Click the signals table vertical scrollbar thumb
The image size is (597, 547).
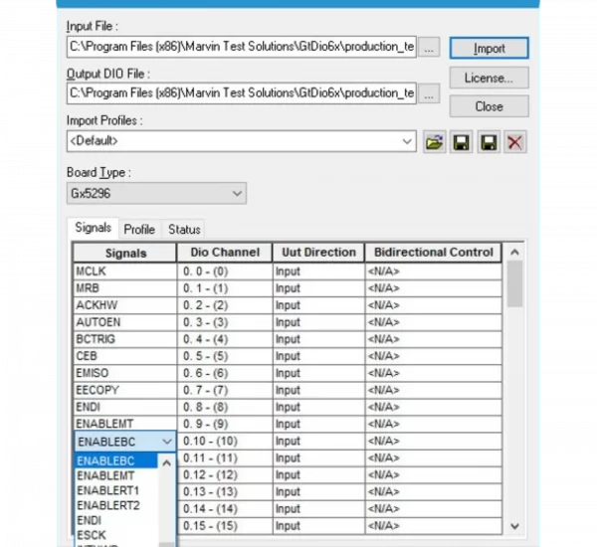point(514,285)
